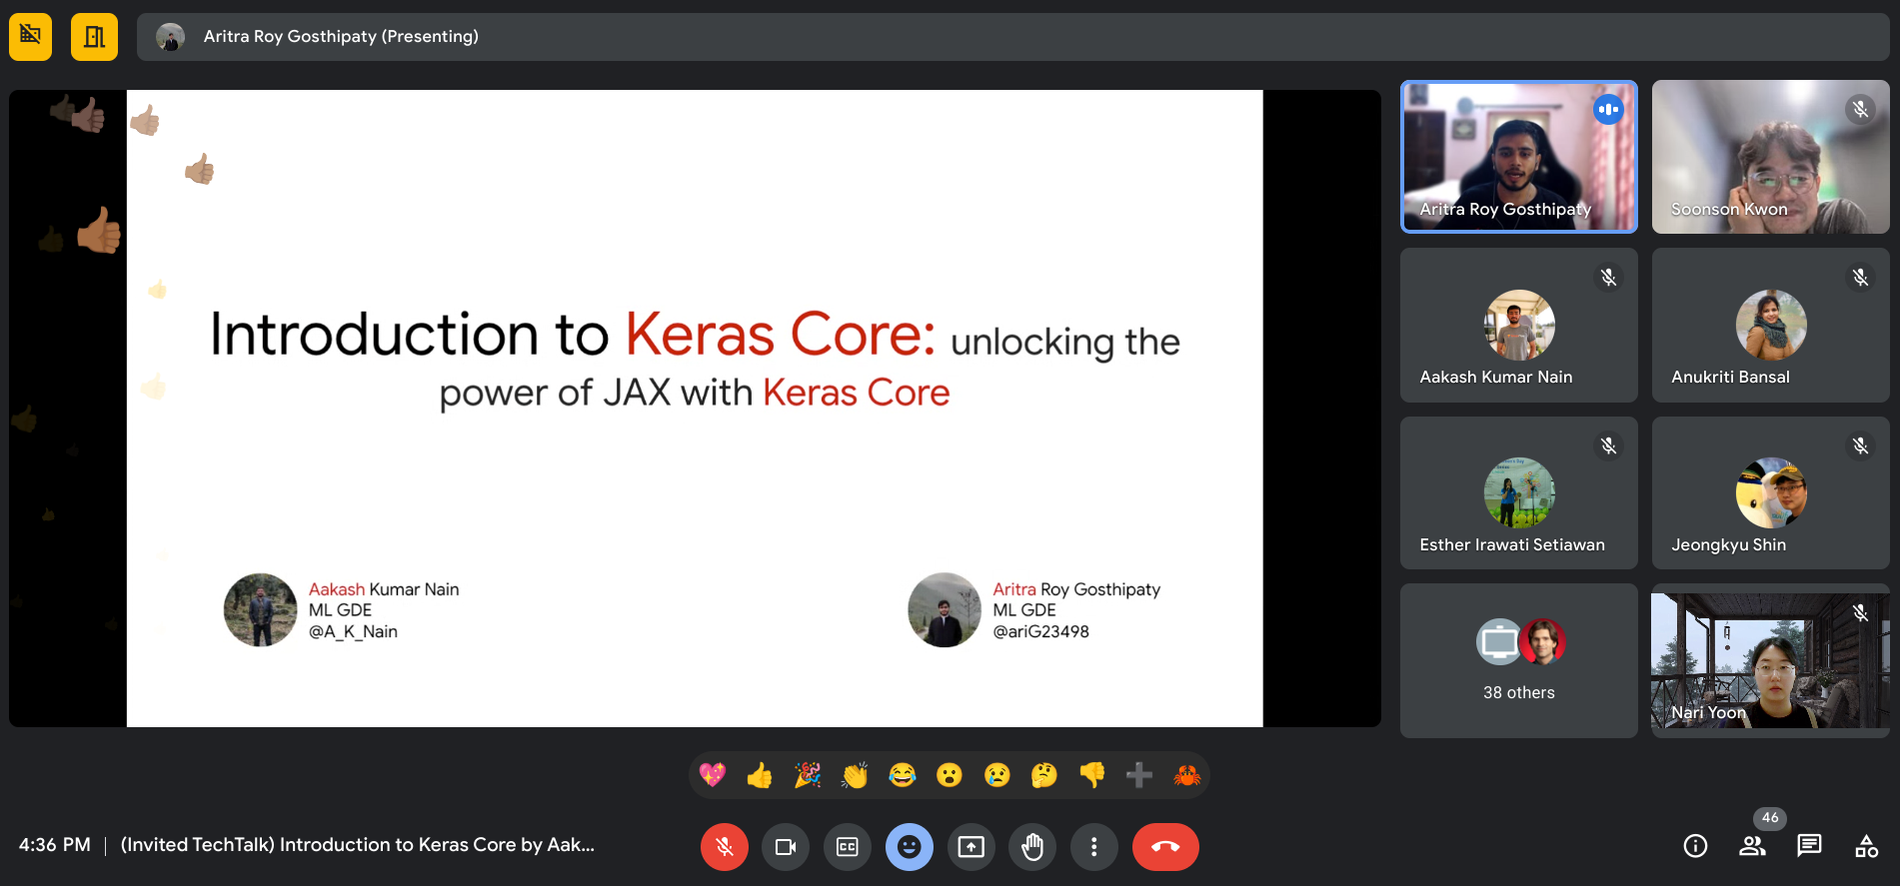Select Soonson Kwon's video tile
1900x886 pixels.
(1770, 157)
